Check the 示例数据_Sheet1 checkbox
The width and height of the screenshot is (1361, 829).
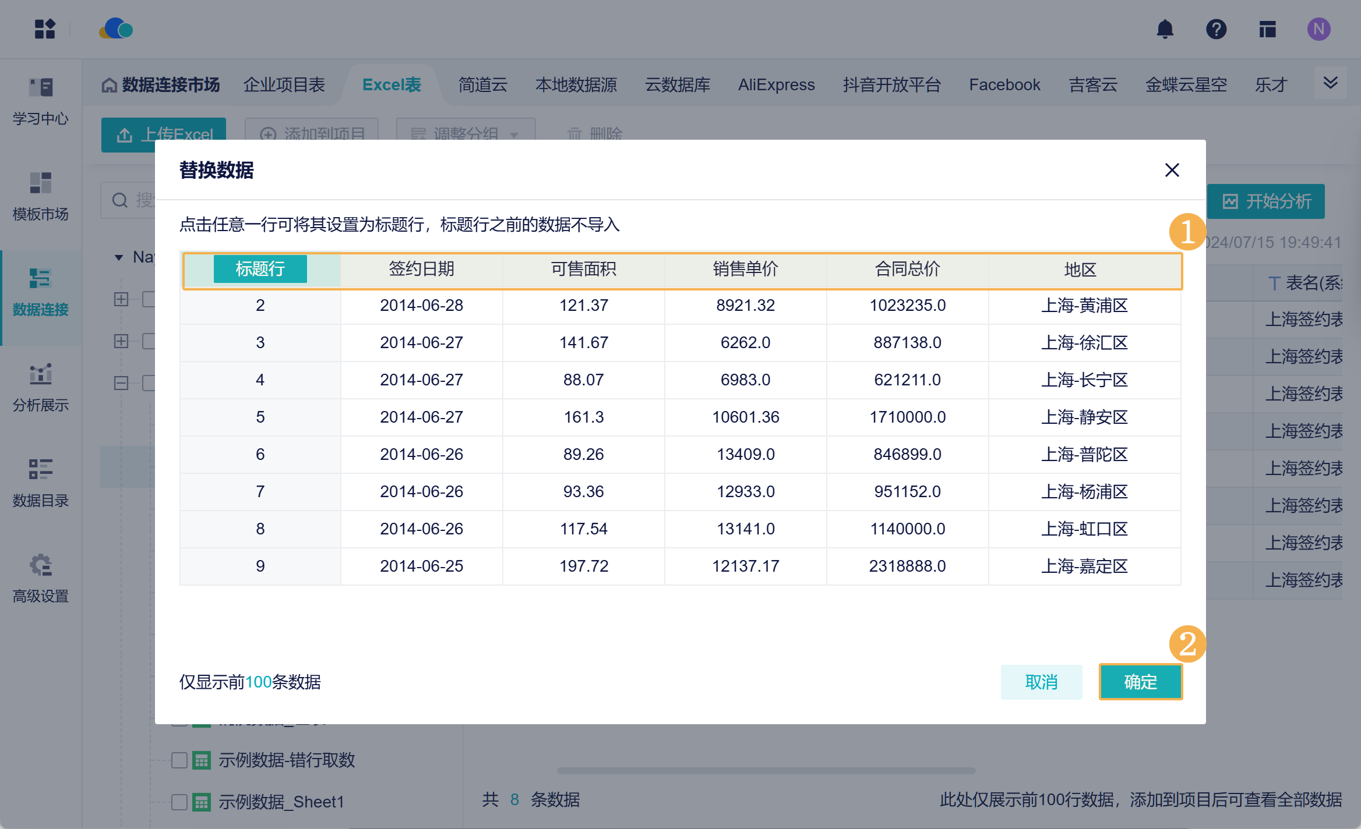(179, 802)
